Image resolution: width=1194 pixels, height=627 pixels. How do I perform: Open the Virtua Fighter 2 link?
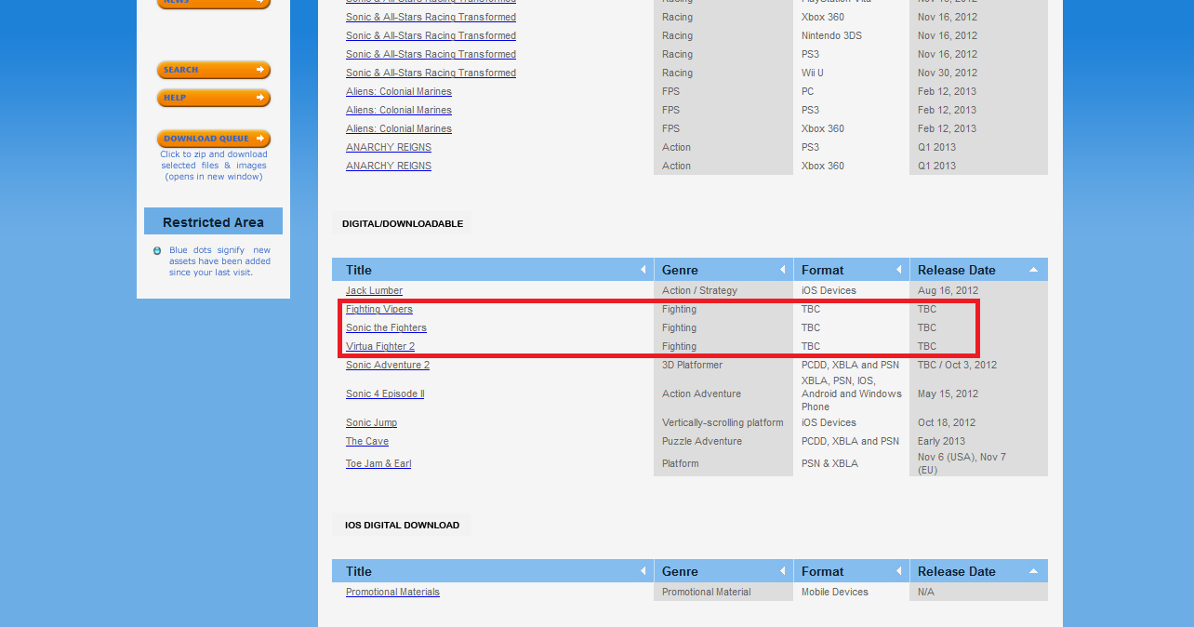point(380,346)
